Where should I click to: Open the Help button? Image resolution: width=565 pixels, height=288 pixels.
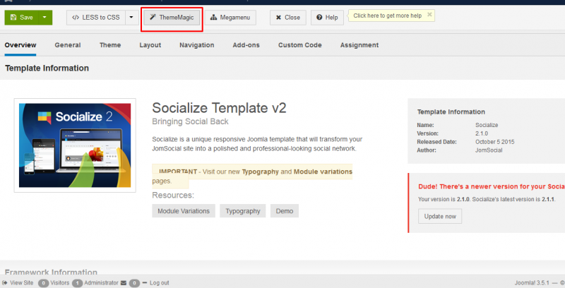tap(327, 17)
